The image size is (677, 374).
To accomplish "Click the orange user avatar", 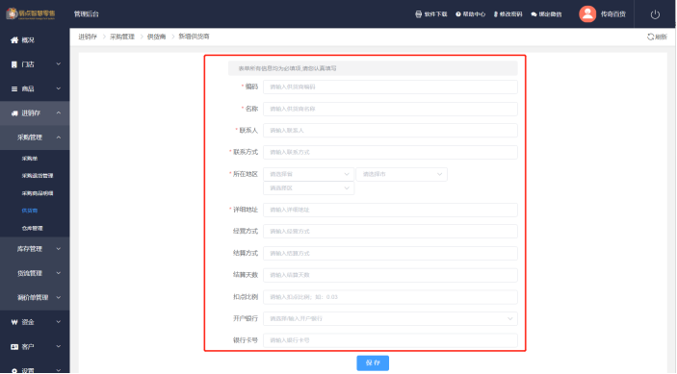I will point(587,14).
